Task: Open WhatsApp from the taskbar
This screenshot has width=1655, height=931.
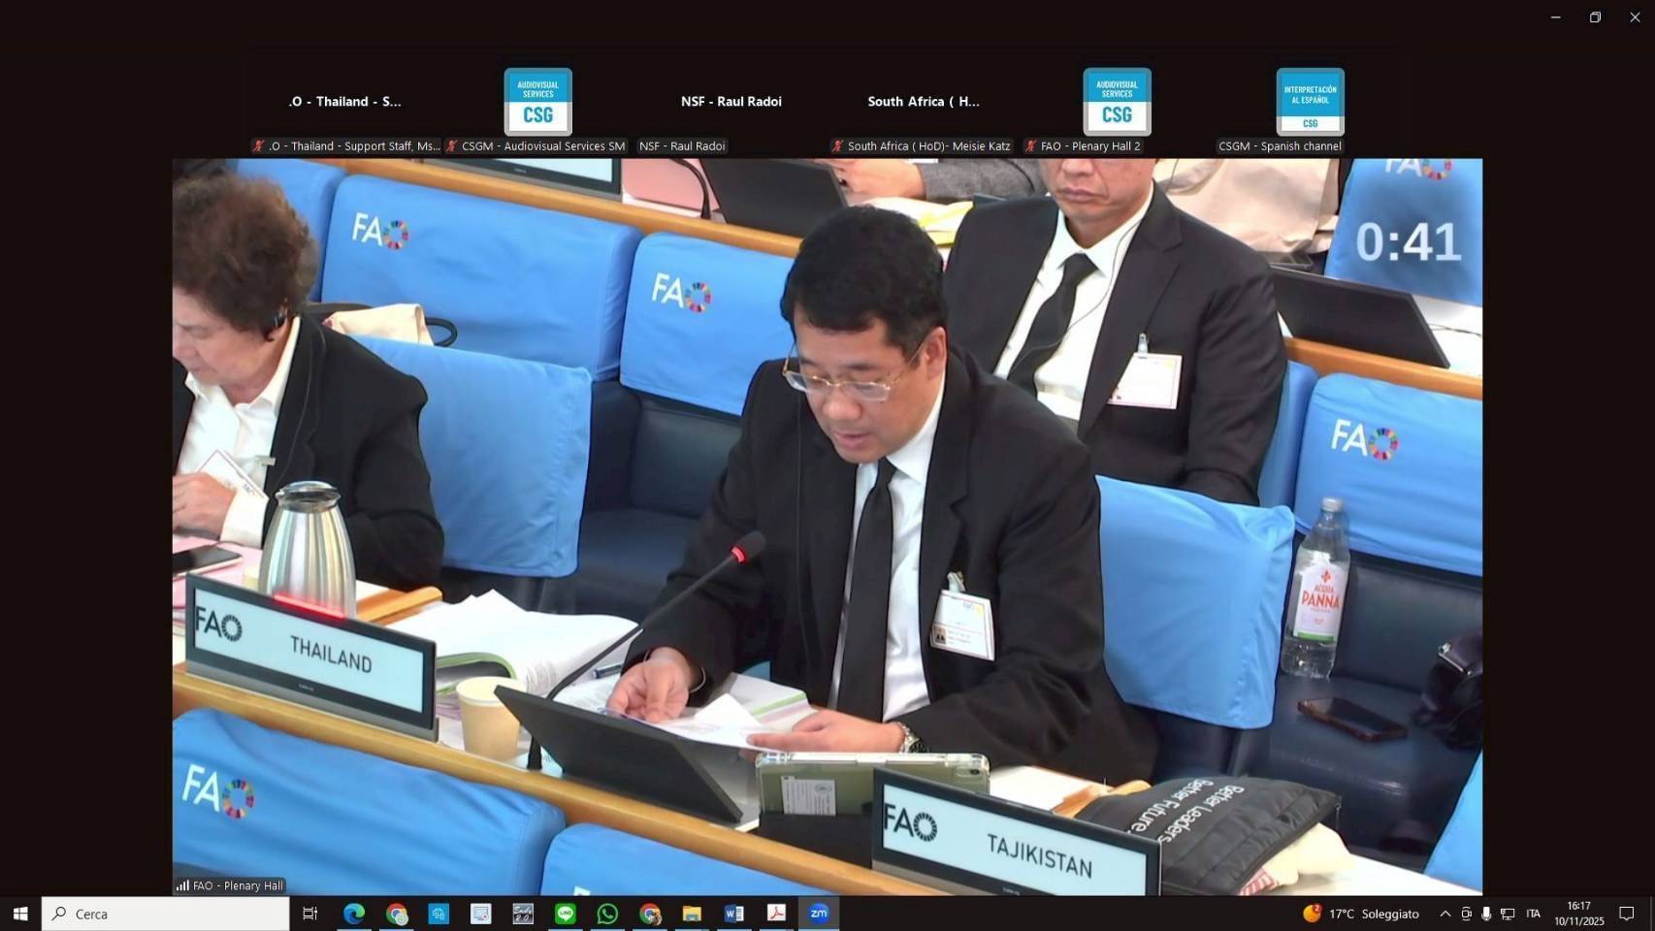Action: point(607,913)
